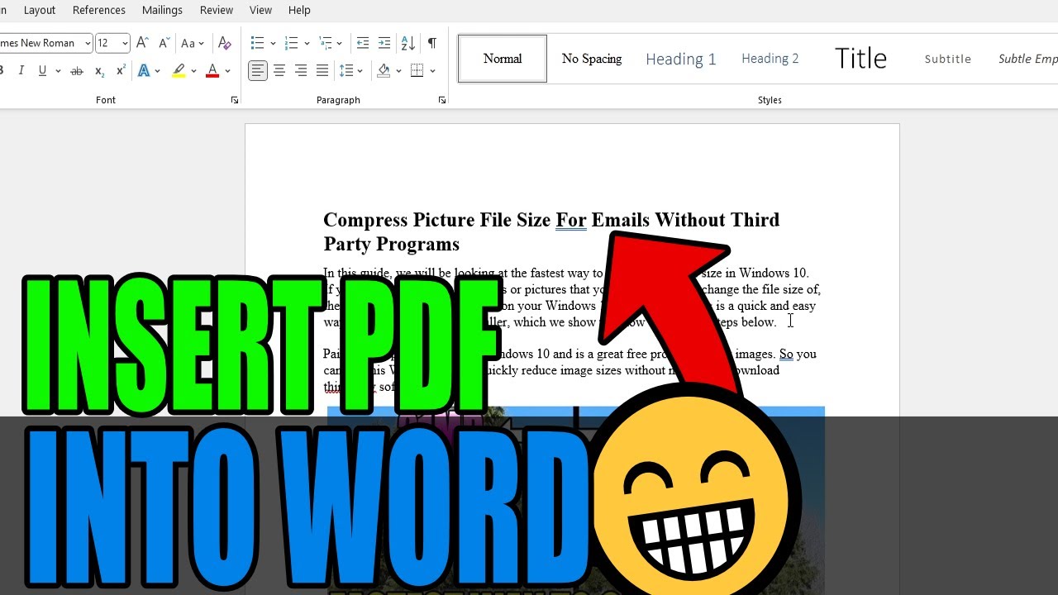The image size is (1058, 595).
Task: Open font size combo box
Action: (x=113, y=43)
